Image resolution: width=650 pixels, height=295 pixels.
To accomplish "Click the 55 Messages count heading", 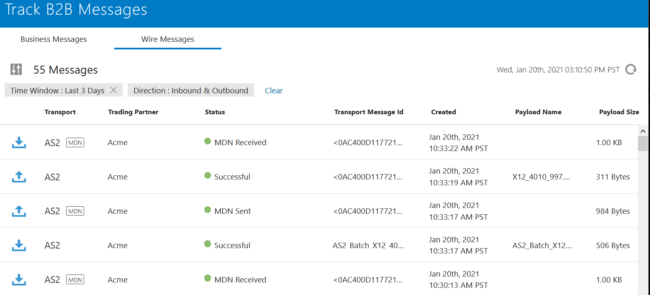I will pos(66,70).
